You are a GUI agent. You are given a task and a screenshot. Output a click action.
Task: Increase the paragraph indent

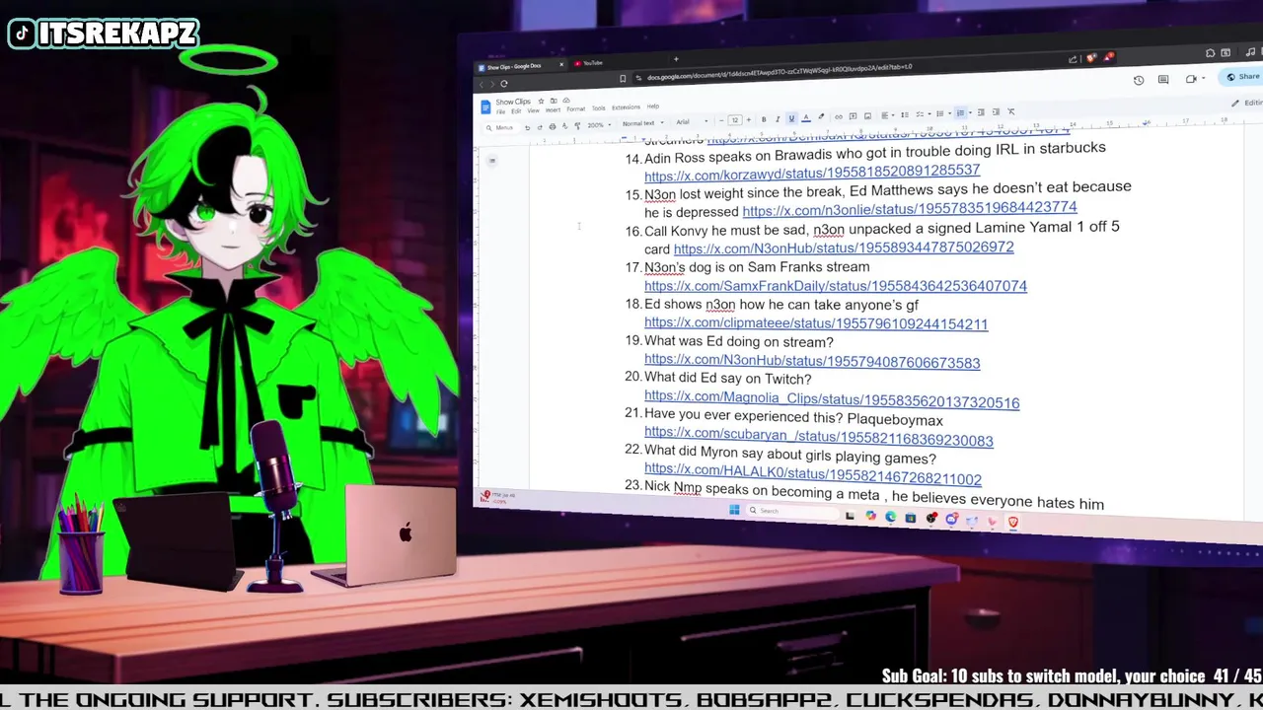tap(996, 111)
